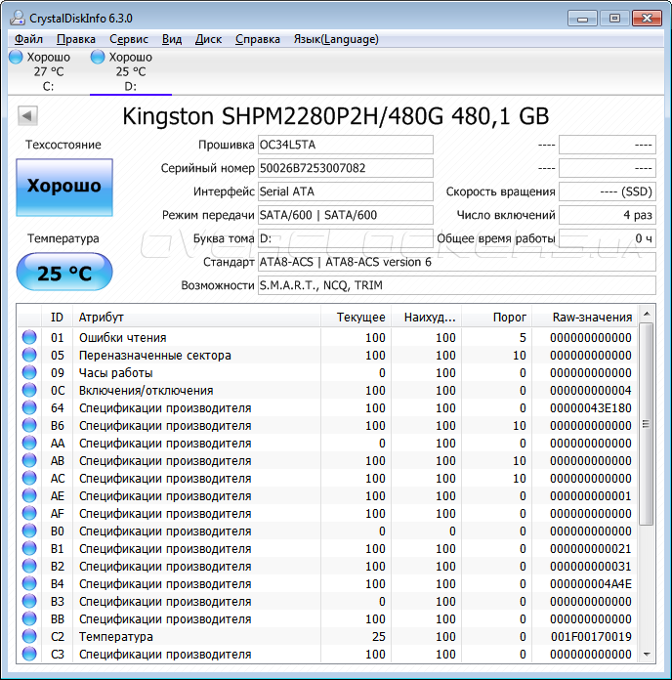
Task: Select the Температура attribute row
Action: 327,637
